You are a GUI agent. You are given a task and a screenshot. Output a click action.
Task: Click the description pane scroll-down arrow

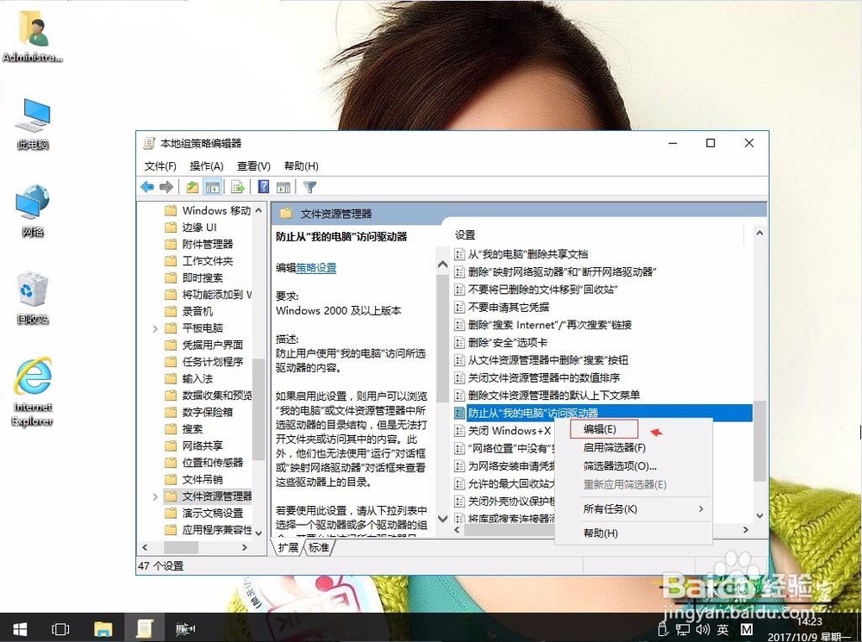442,518
